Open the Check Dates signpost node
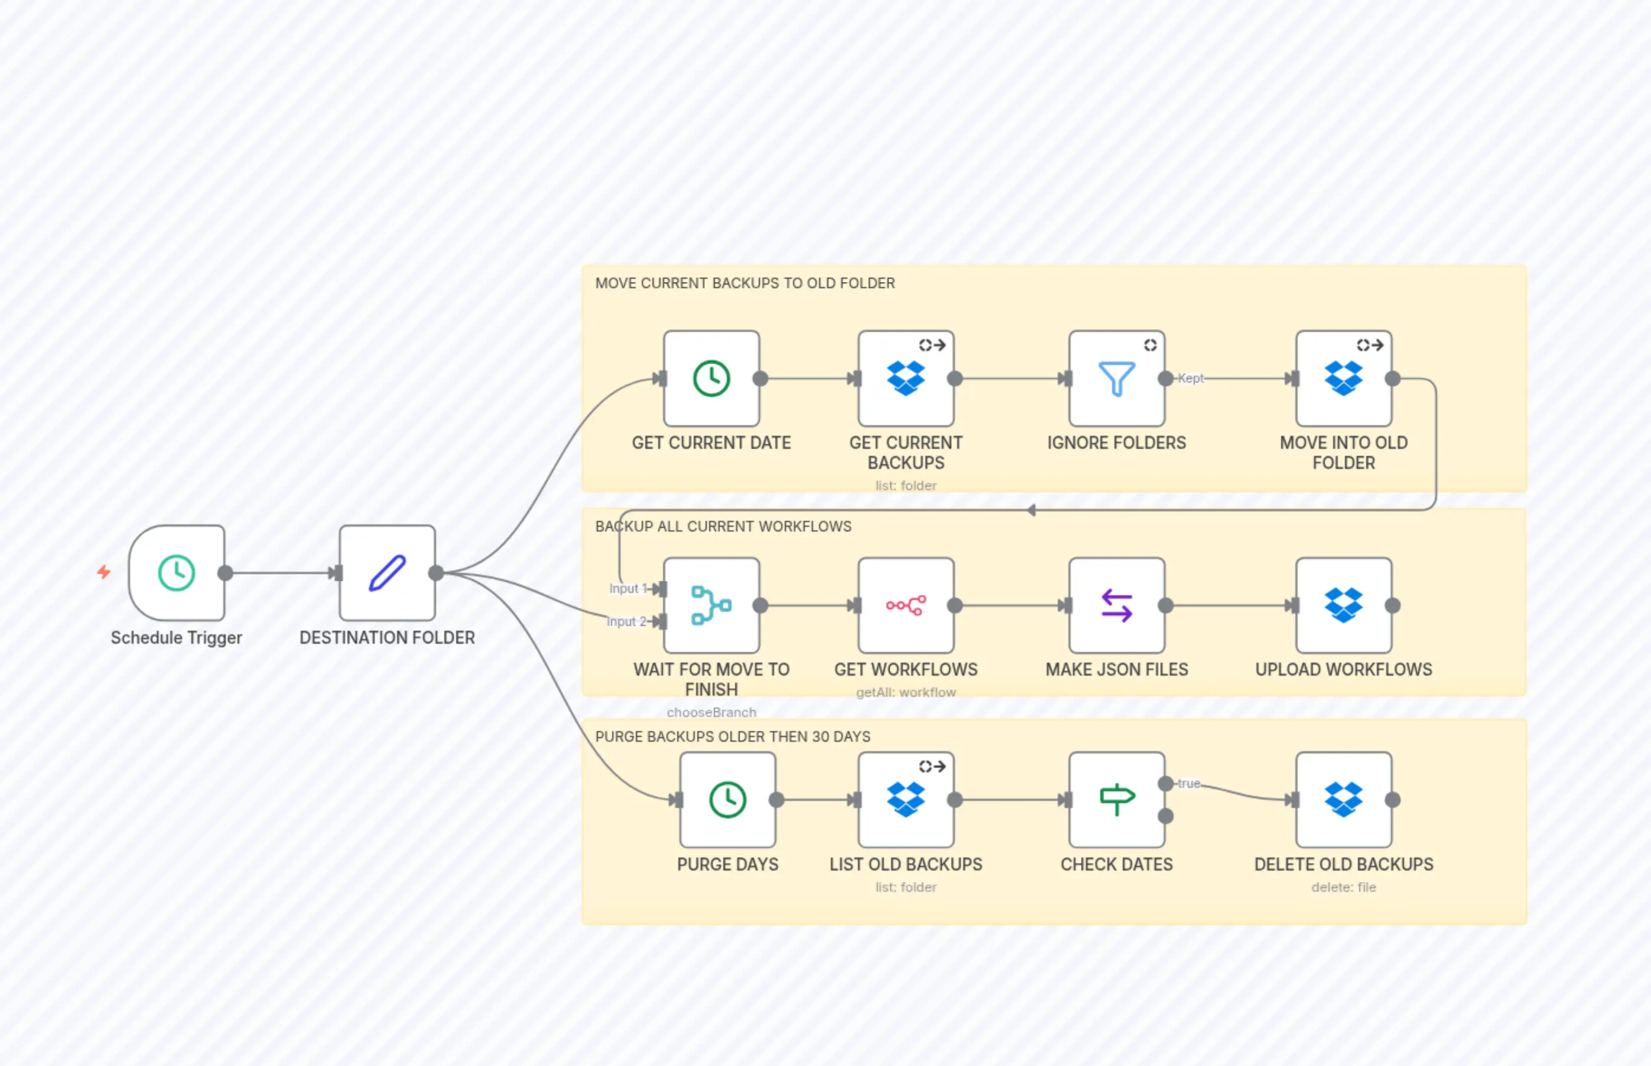This screenshot has width=1651, height=1066. (1116, 800)
